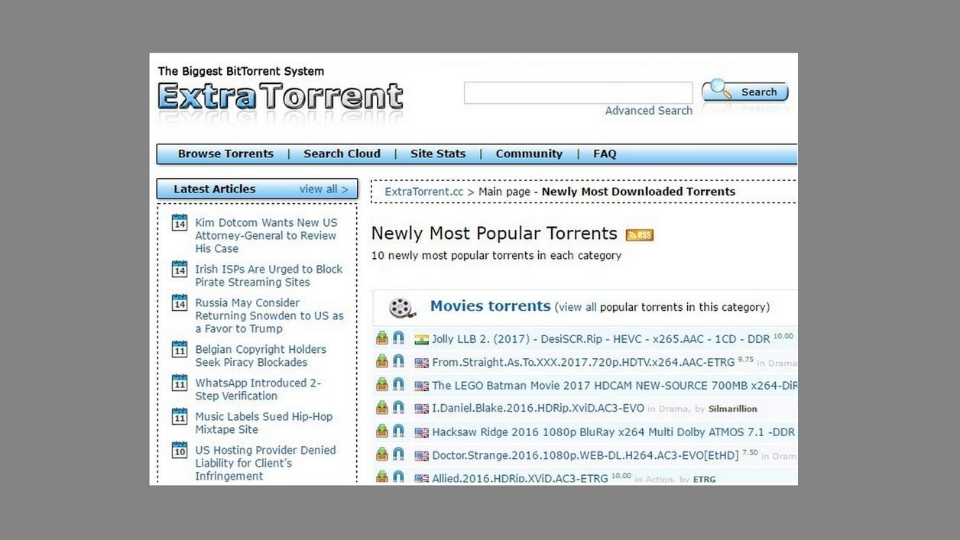
Task: Go to Site Stats in the navigation bar
Action: pos(438,154)
